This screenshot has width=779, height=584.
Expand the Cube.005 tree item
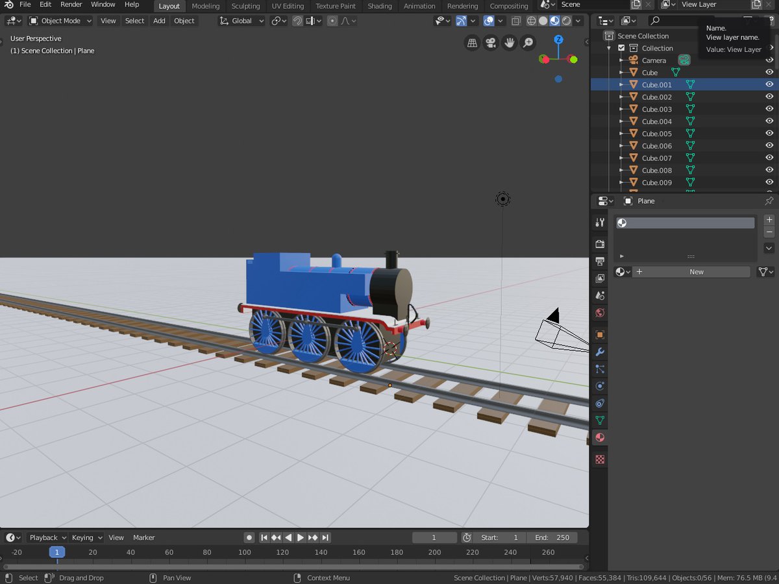[621, 134]
